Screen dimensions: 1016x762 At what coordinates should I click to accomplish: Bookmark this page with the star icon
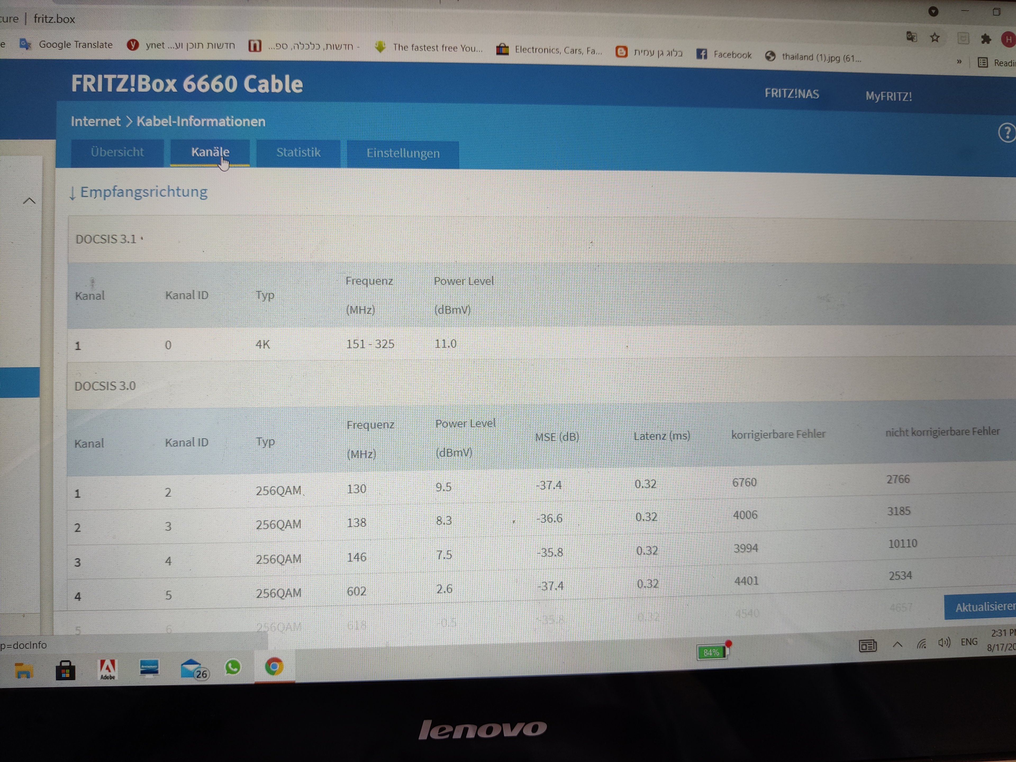coord(935,38)
